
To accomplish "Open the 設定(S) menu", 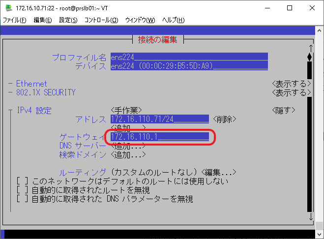I will pyautogui.click(x=68, y=20).
